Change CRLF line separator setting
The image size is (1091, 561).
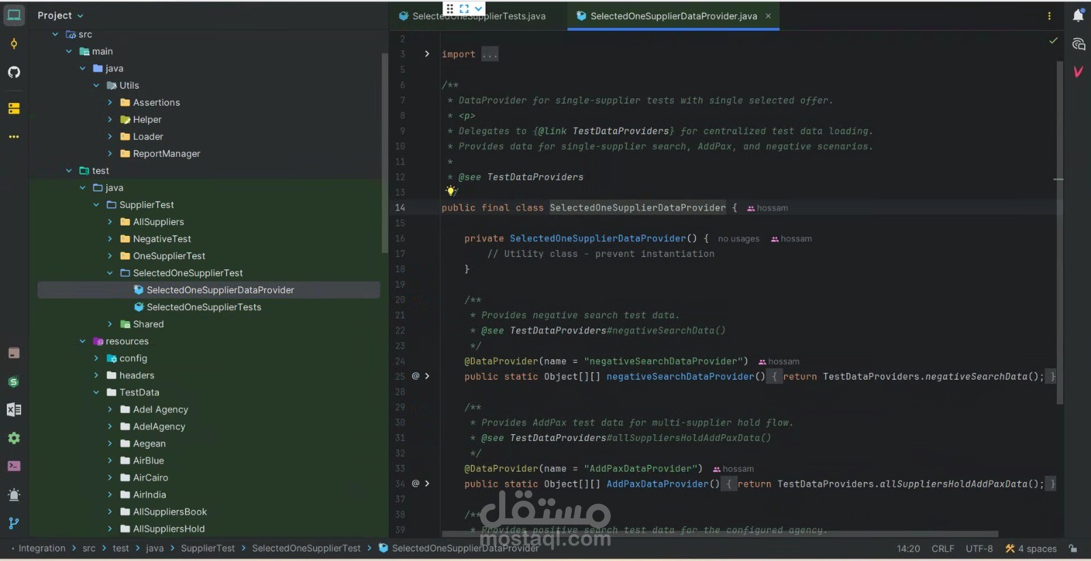(943, 548)
